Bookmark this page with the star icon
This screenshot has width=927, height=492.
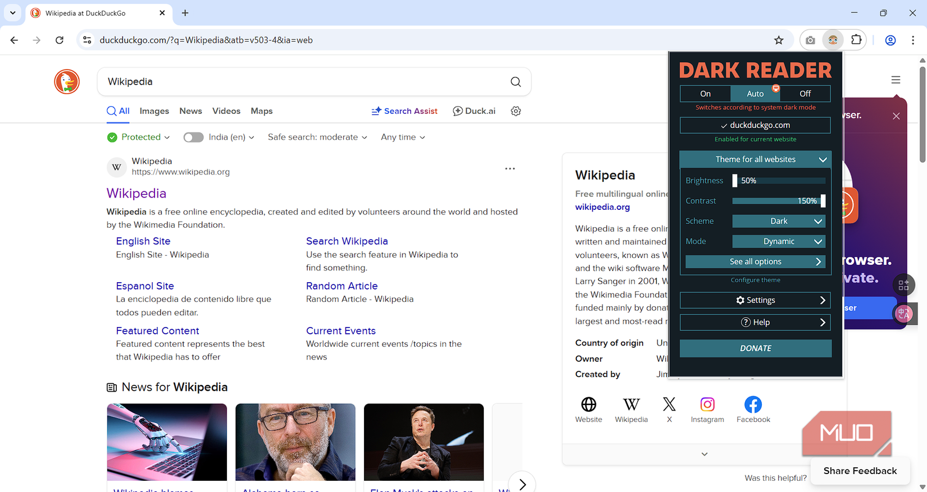tap(779, 40)
